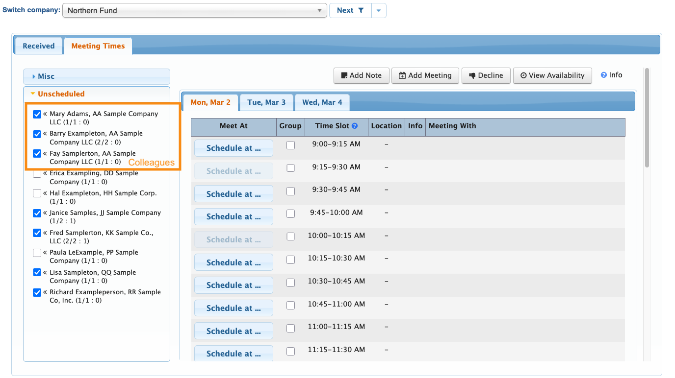Select the Tue, Mar 3 tab

[x=266, y=102]
